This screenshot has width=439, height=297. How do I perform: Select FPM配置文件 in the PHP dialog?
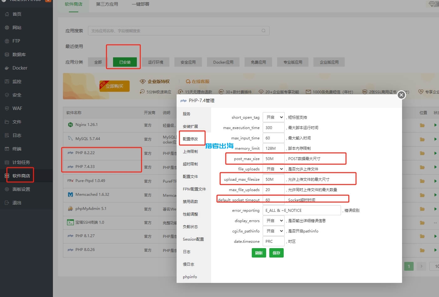pyautogui.click(x=194, y=189)
